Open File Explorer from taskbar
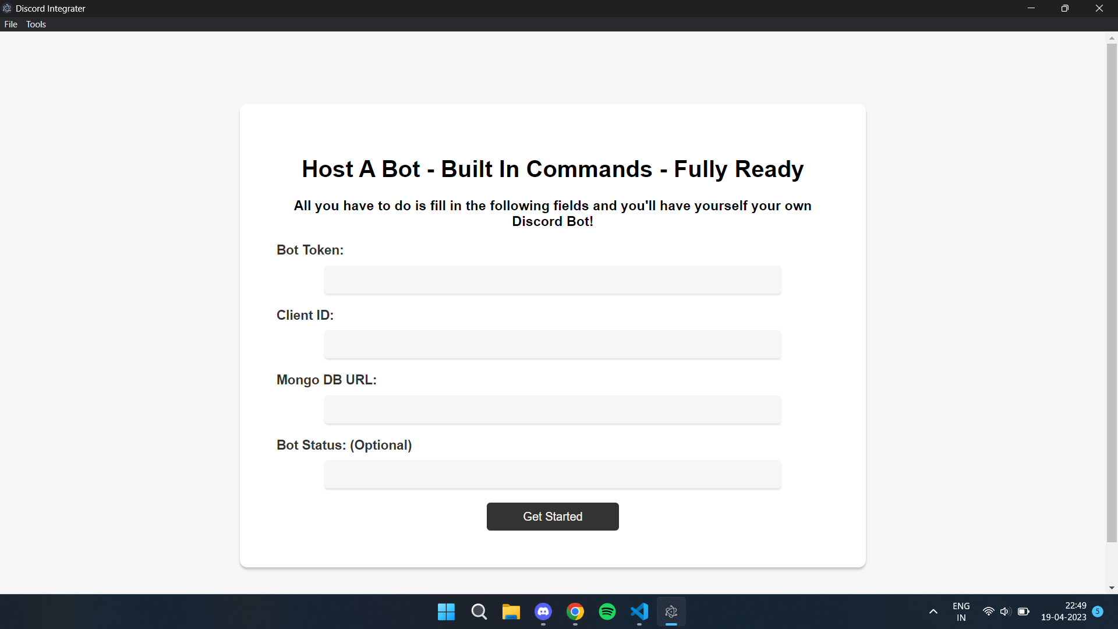Image resolution: width=1118 pixels, height=629 pixels. [511, 612]
